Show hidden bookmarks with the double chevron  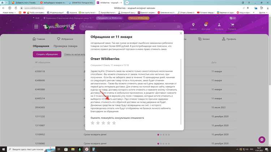pos(254,12)
